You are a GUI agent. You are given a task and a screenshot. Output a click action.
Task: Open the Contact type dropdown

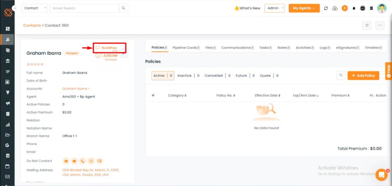[35, 8]
